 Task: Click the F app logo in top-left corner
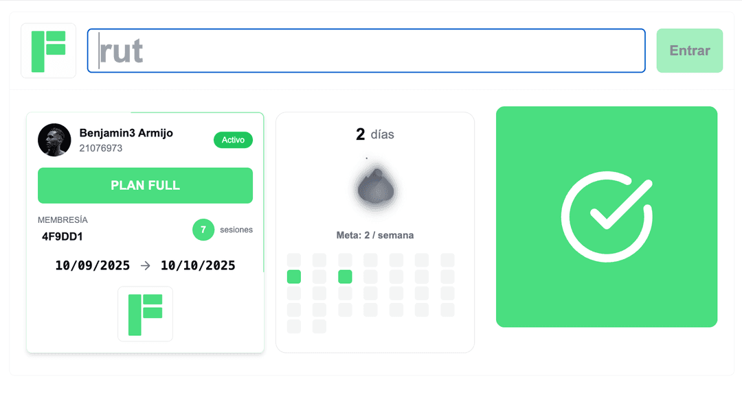coord(47,50)
